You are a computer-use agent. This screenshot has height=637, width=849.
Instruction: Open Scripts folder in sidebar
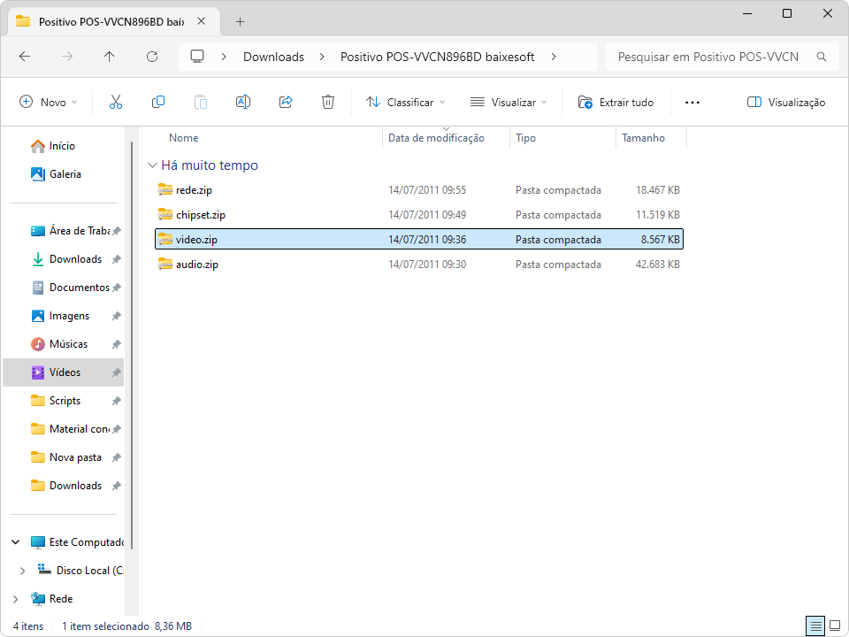click(56, 401)
